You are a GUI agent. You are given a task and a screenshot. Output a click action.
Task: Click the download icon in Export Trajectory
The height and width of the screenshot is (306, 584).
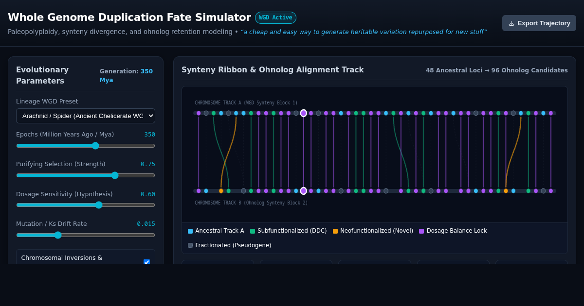511,23
